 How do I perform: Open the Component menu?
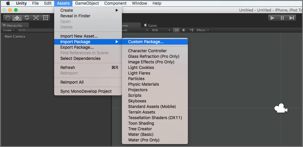(x=115, y=3)
